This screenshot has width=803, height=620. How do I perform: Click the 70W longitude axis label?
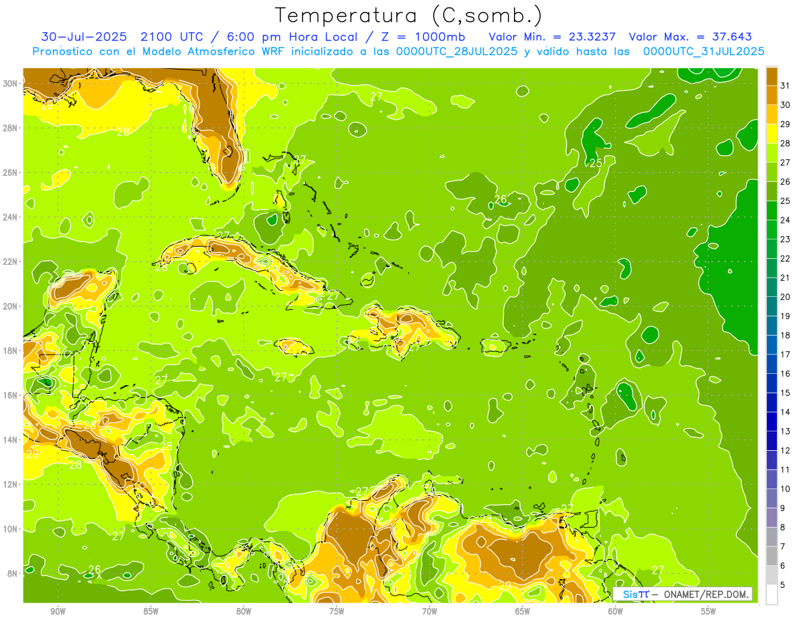click(x=430, y=611)
